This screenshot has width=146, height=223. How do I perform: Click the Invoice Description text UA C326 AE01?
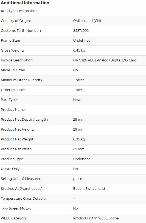click(x=85, y=60)
